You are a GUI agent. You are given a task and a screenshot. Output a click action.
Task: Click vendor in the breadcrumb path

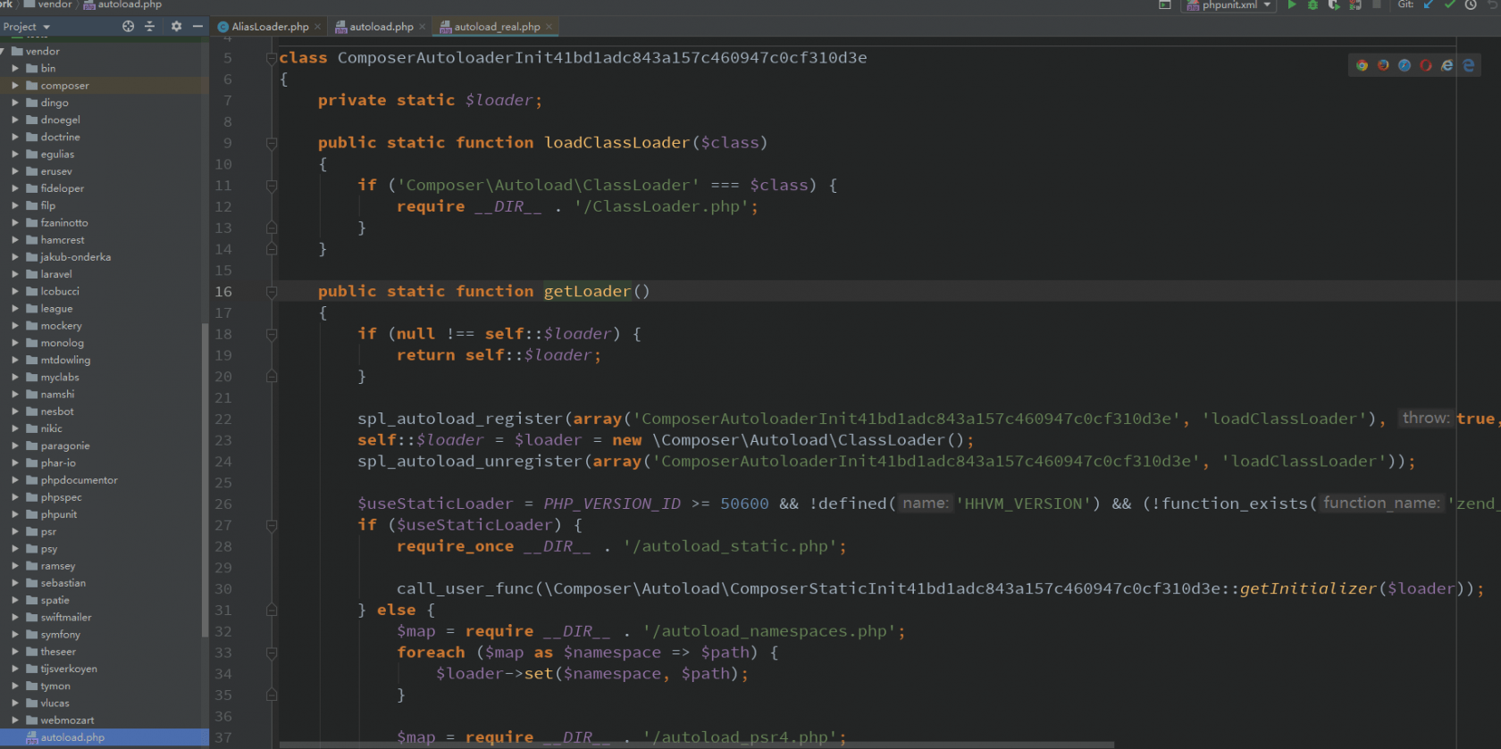pos(48,4)
